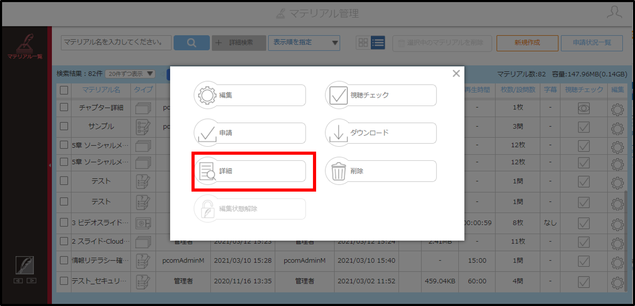
Task: Click the 字幕 column header
Action: coord(550,90)
